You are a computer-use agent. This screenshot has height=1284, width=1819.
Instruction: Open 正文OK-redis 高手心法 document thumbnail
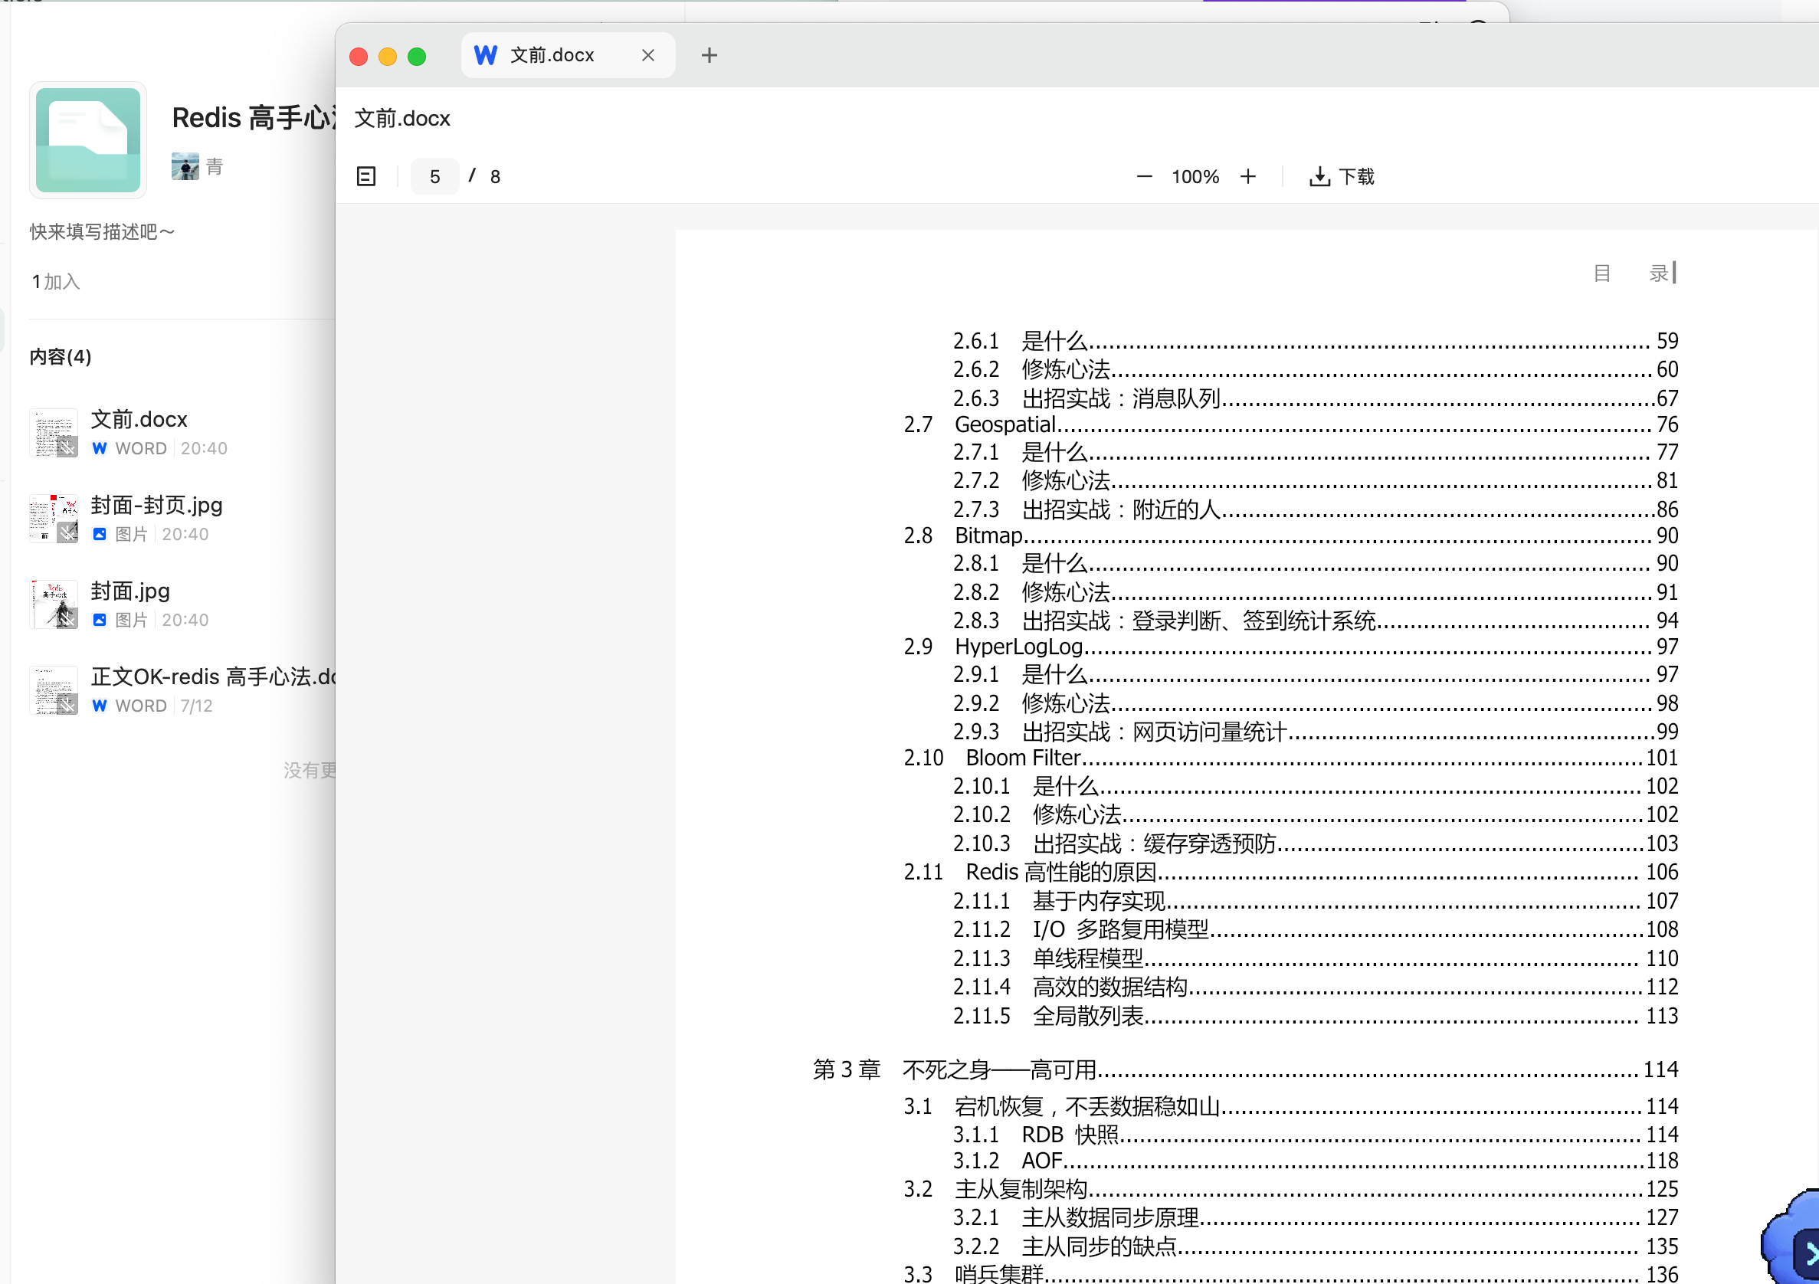click(x=54, y=690)
